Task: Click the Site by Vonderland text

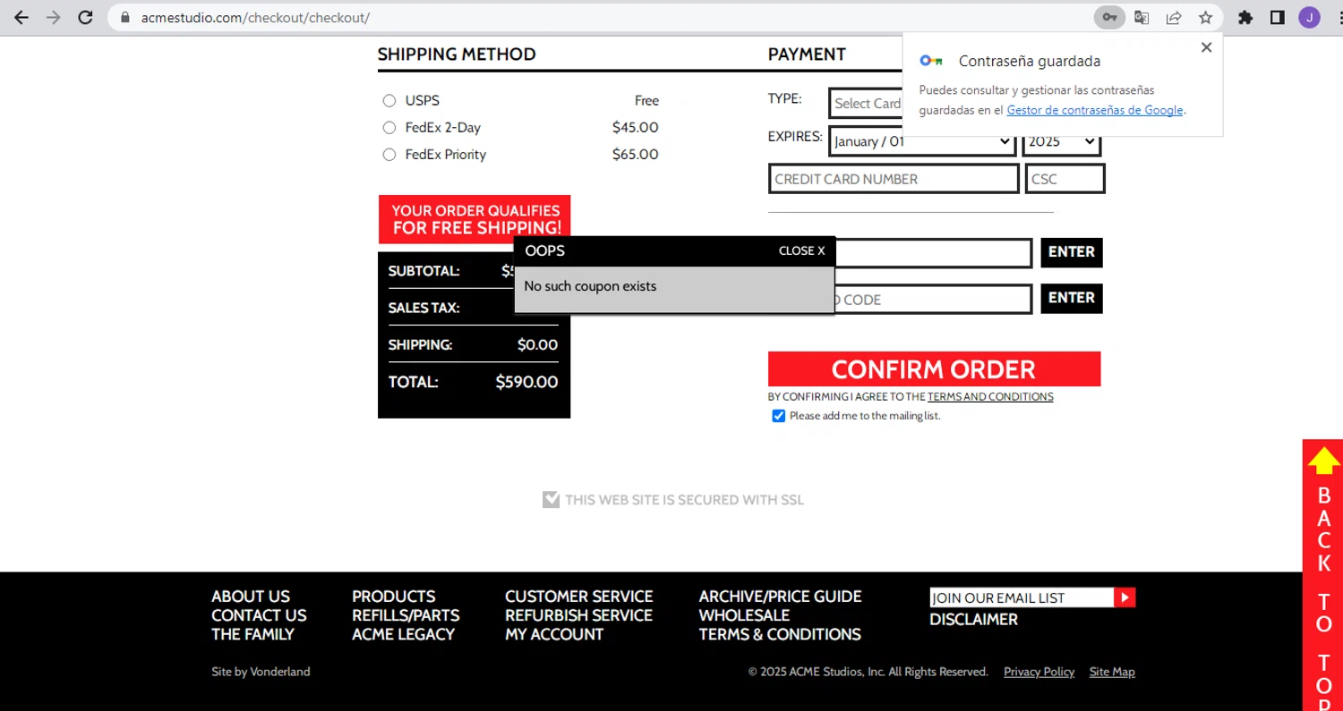Action: [x=261, y=672]
